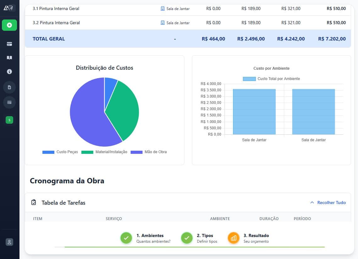The width and height of the screenshot is (358, 259).
Task: Click the info icon in the sidebar
Action: coord(9,72)
